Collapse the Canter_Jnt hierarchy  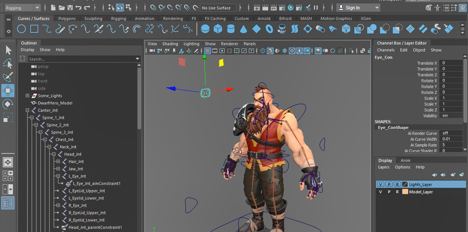tap(27, 110)
